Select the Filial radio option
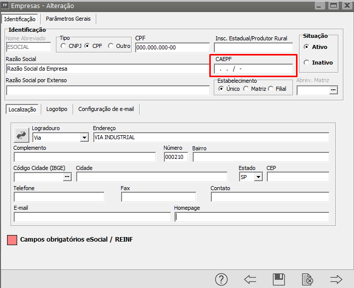This screenshot has width=354, height=288. [271, 89]
